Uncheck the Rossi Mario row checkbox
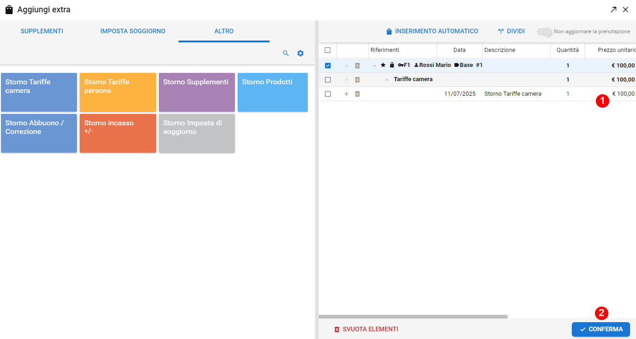 (328, 66)
